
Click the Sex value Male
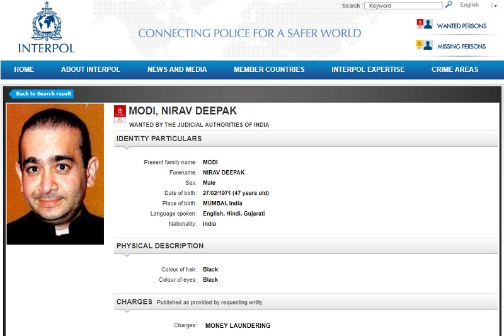tap(209, 183)
